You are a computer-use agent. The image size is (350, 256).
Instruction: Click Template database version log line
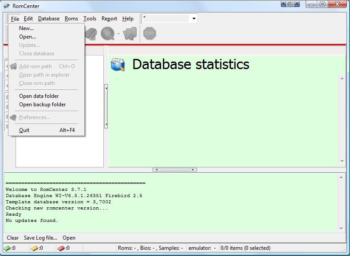[58, 202]
